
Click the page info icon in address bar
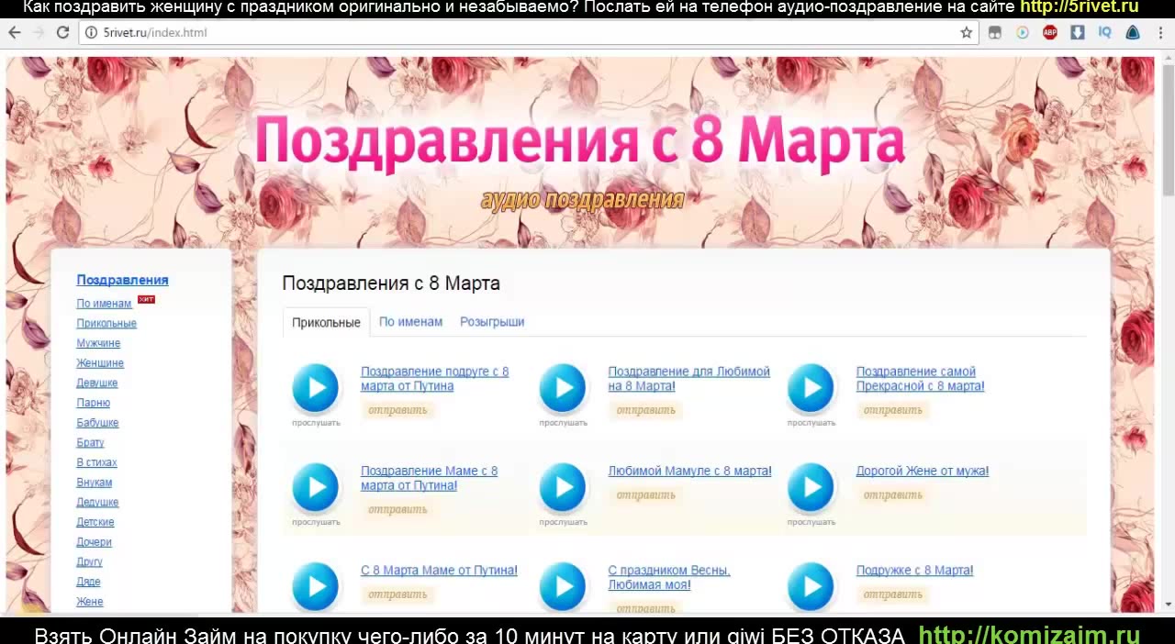[92, 32]
